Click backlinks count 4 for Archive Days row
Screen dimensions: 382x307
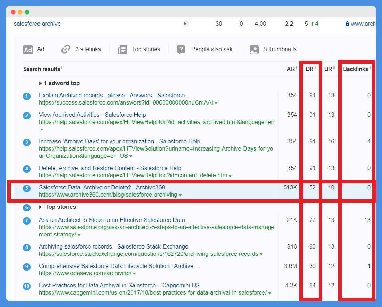click(369, 141)
